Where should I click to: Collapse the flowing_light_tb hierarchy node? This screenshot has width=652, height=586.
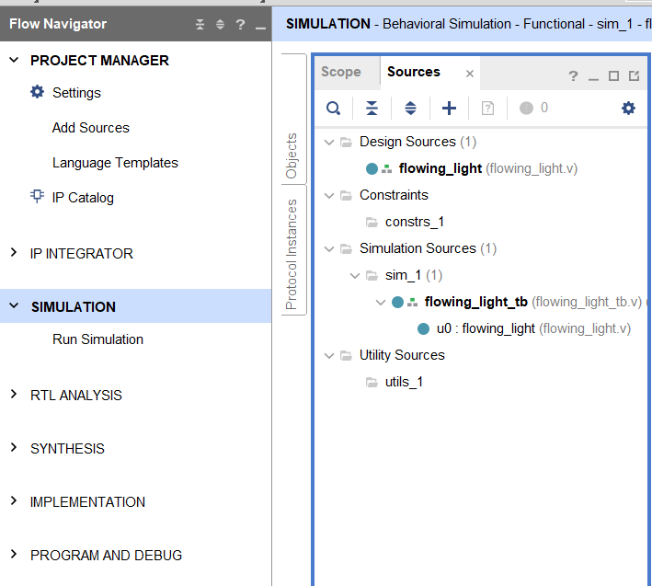382,302
